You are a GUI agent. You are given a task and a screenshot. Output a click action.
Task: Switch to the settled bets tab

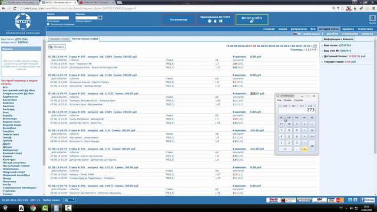coord(85,39)
